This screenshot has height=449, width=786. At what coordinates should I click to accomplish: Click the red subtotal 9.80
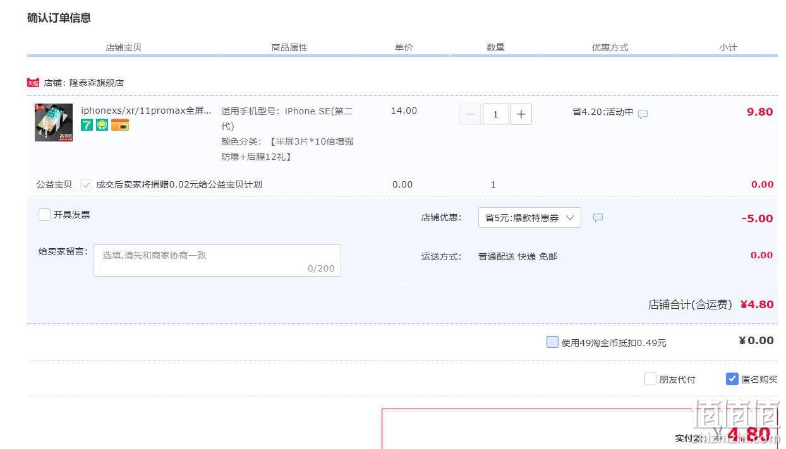[760, 112]
